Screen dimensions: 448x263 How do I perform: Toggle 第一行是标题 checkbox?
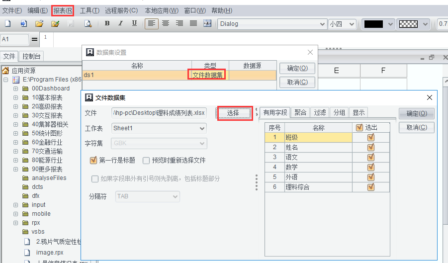(x=93, y=160)
